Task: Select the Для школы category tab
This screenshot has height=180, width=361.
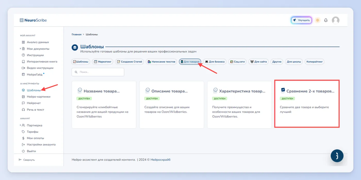Action: click(x=294, y=62)
